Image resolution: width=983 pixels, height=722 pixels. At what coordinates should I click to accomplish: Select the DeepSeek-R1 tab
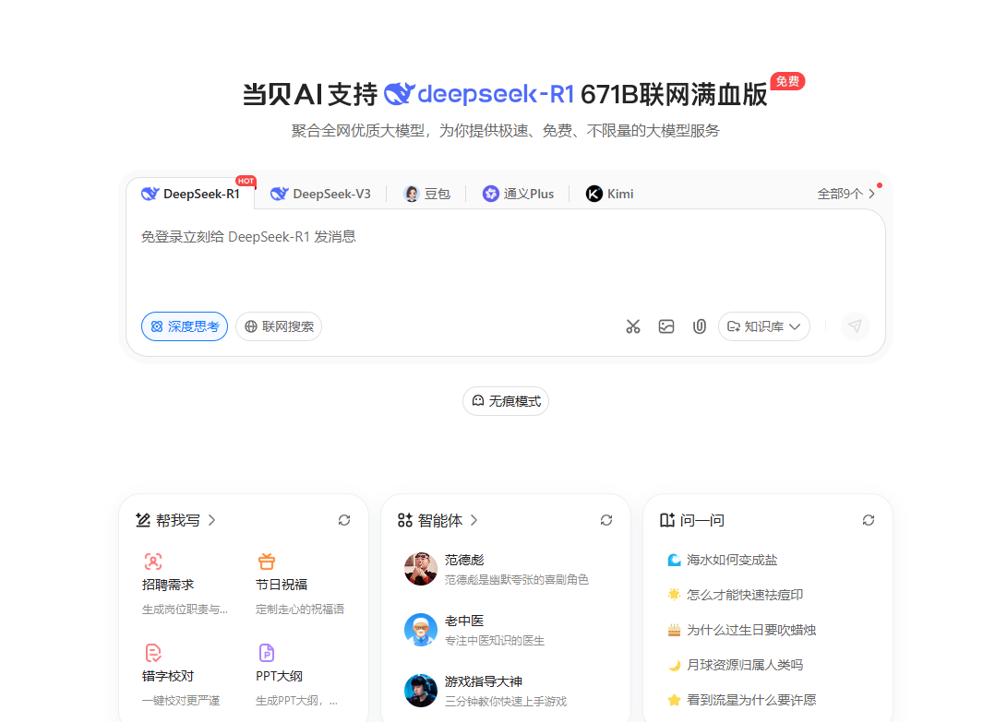[190, 195]
